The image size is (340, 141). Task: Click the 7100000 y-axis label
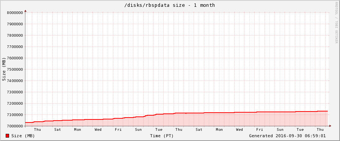(15, 115)
